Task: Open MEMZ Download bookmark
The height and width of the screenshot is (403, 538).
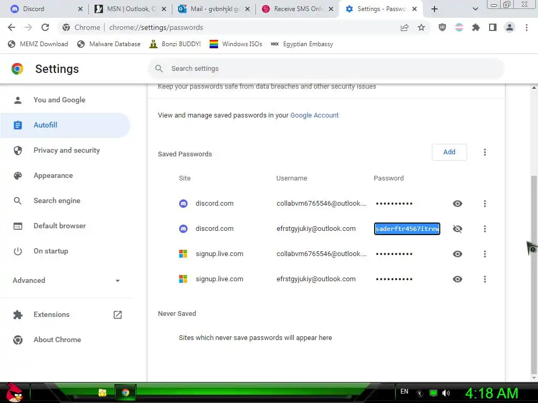Action: (x=38, y=44)
